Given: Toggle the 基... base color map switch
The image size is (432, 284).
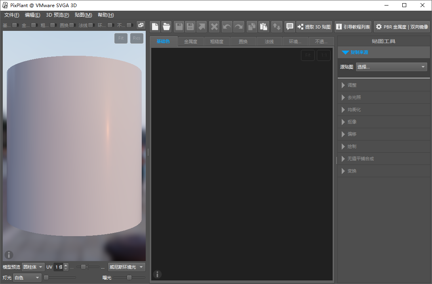Looking at the screenshot, I should click(x=15, y=25).
